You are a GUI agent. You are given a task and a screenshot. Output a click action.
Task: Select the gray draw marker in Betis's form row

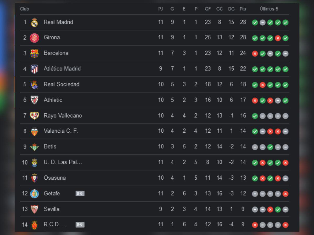(x=255, y=147)
